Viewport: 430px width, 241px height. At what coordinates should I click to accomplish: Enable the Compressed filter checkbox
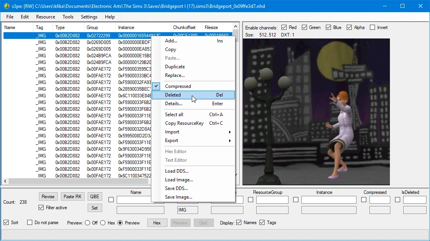tap(364, 200)
